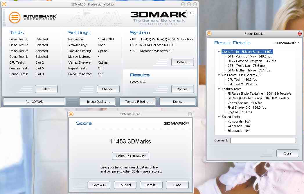
Task: Open the Online ResultBrowser
Action: [x=130, y=156]
